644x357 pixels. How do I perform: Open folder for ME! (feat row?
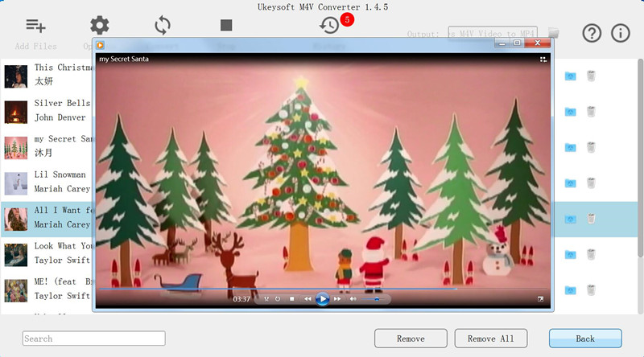click(x=570, y=290)
